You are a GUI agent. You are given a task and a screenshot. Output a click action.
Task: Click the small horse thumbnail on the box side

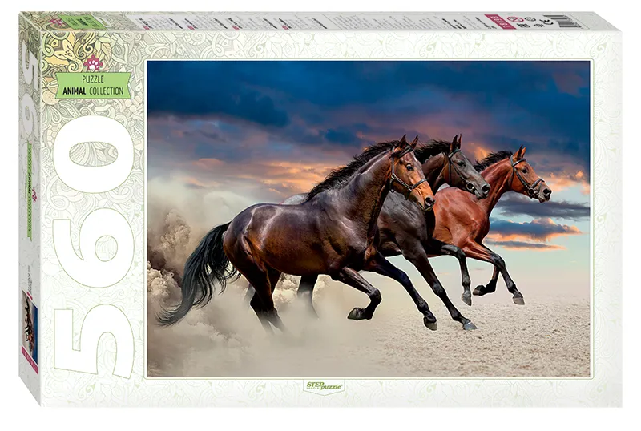click(x=30, y=327)
